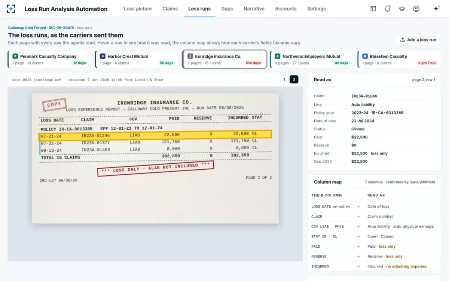Select the Bluestem Casualty card
The width and height of the screenshot is (449, 281).
click(x=399, y=60)
